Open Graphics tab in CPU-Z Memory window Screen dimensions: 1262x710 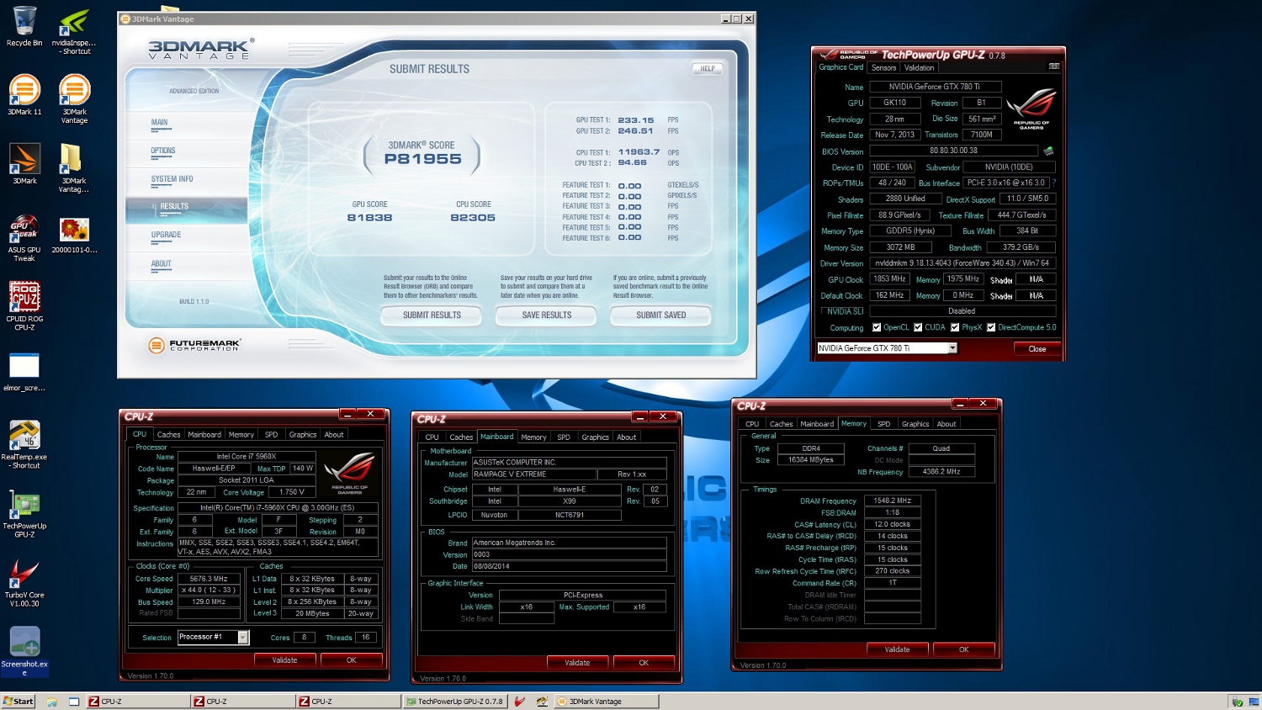click(x=915, y=424)
